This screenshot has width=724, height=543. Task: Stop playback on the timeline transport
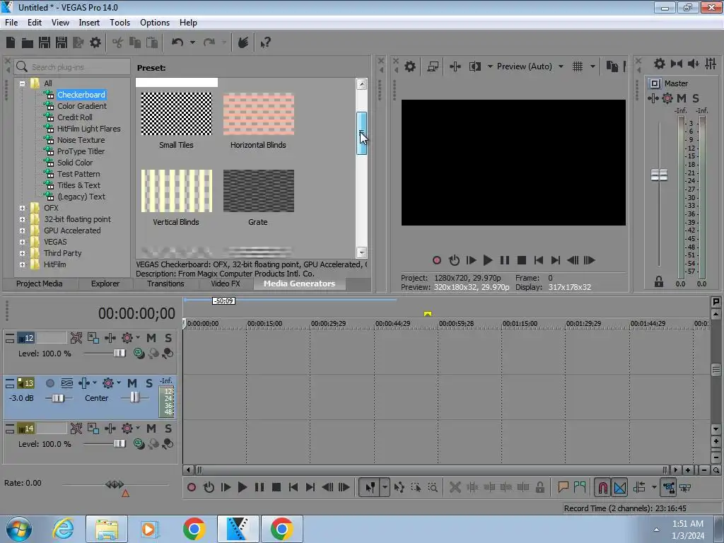coord(276,487)
